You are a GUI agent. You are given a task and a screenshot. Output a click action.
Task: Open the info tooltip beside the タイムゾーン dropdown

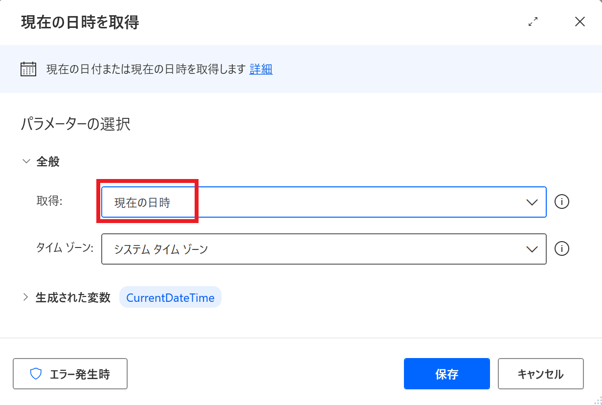click(562, 249)
